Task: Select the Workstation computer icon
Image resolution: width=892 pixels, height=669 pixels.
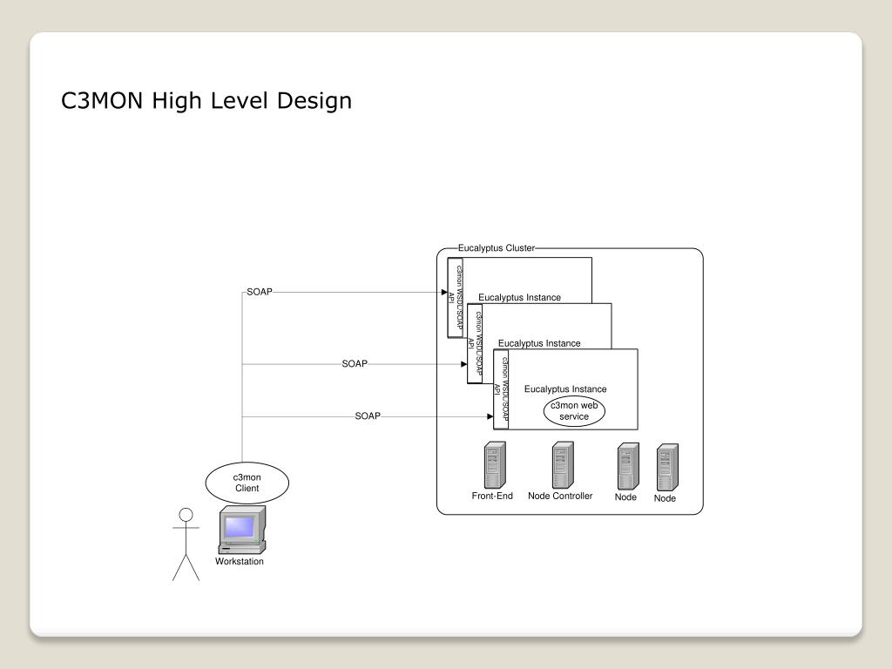Action: click(242, 530)
